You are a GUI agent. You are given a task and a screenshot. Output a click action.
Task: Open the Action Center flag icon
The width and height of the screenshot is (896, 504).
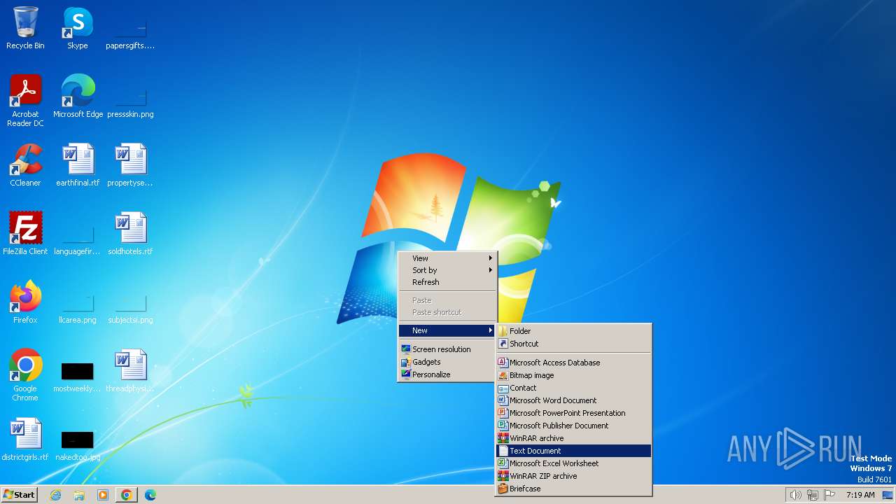coord(830,495)
